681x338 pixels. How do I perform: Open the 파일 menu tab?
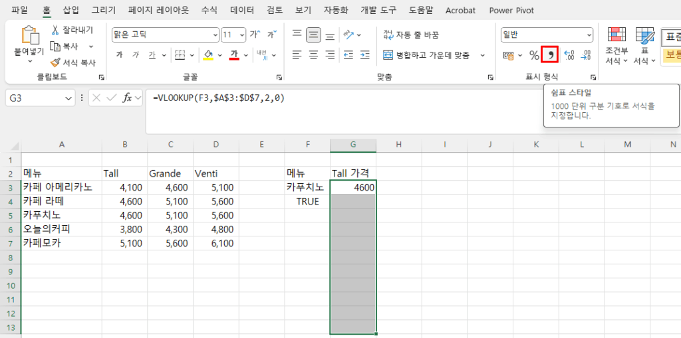19,10
